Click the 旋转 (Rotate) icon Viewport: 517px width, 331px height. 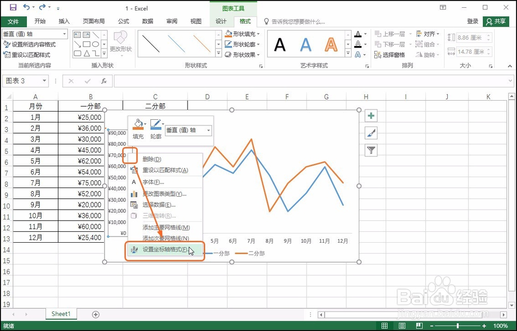(420, 54)
